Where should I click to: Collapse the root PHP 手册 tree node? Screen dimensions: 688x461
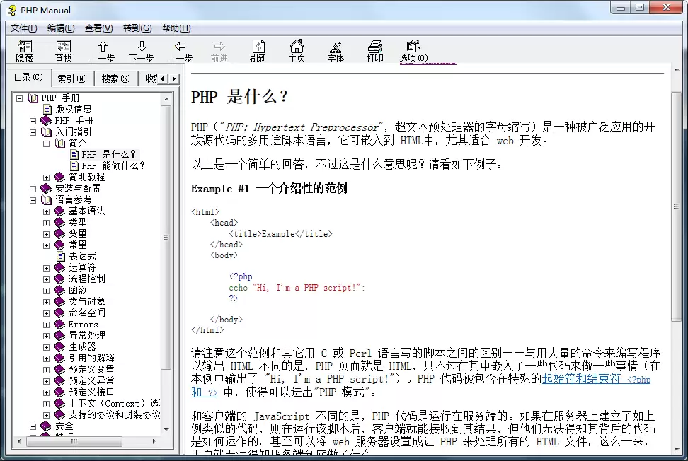point(19,98)
